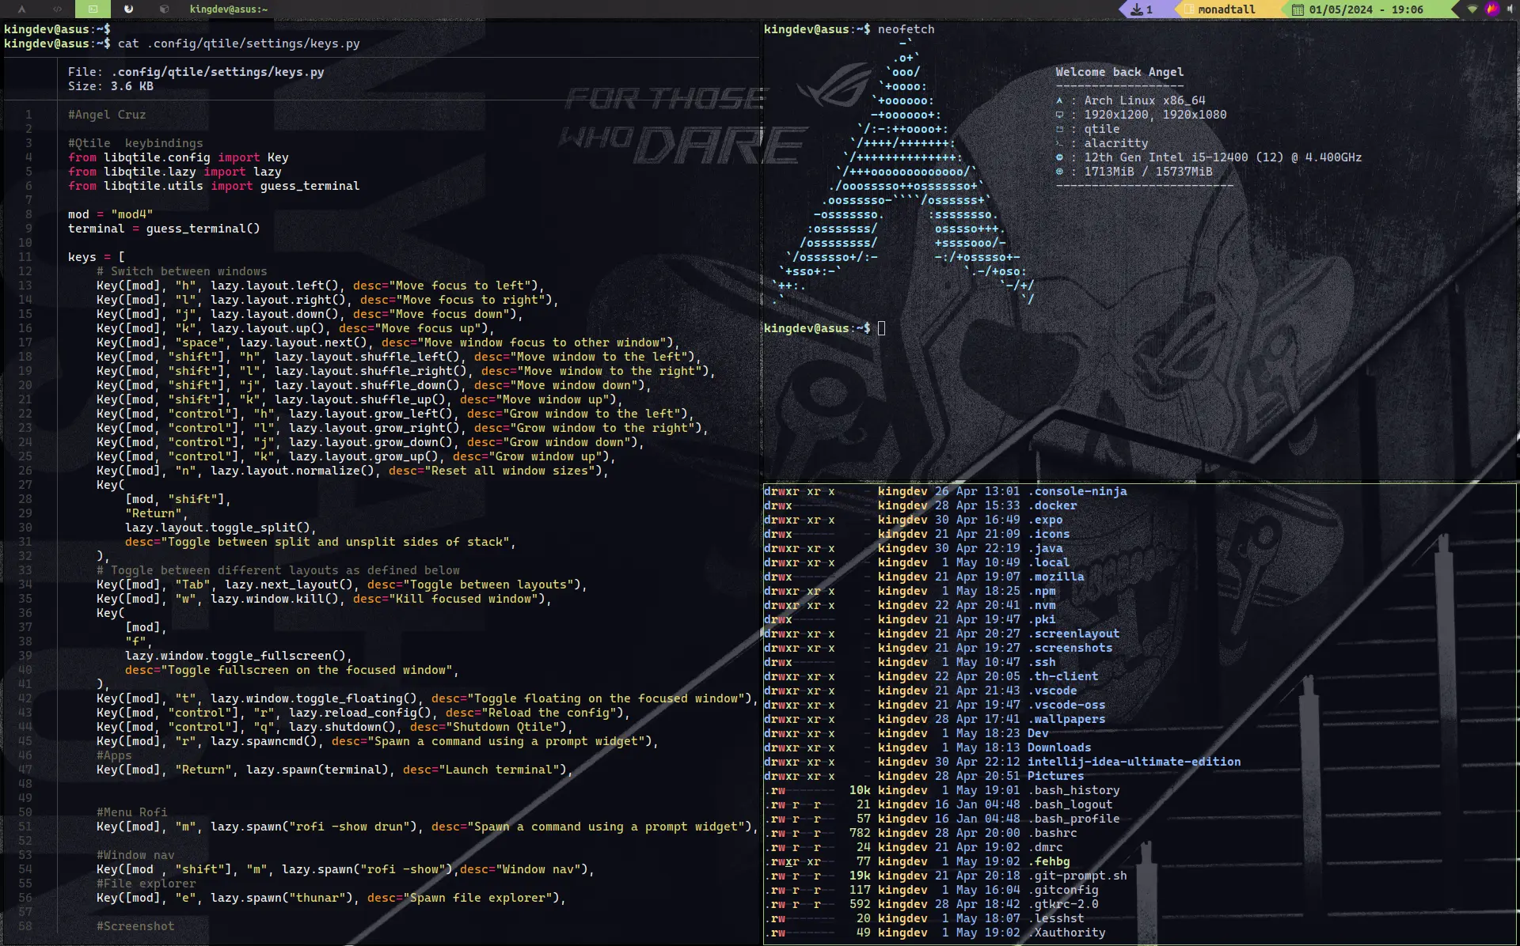Viewport: 1520px width, 946px height.
Task: Click the '#Angel Cruz' comment on line 1
Action: [x=107, y=115]
